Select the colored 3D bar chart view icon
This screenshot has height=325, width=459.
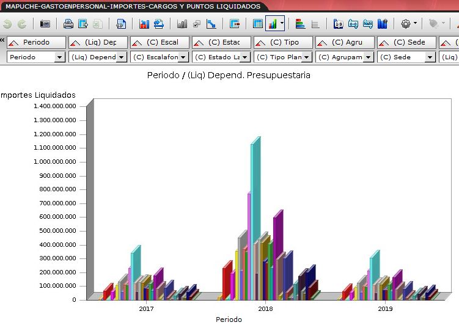272,24
